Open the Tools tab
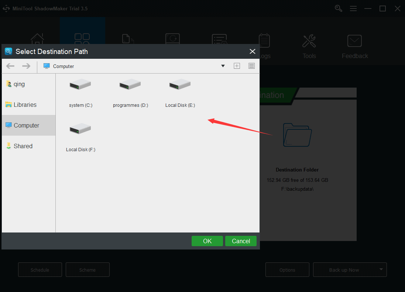The height and width of the screenshot is (292, 405). point(309,47)
